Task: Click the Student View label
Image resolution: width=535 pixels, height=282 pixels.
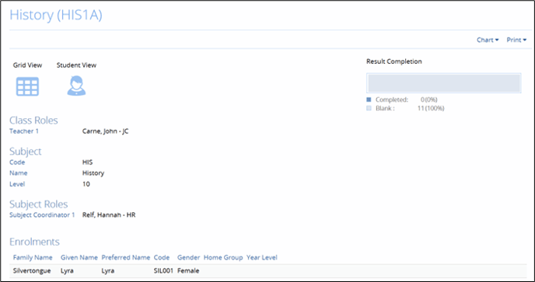Action: [x=76, y=65]
